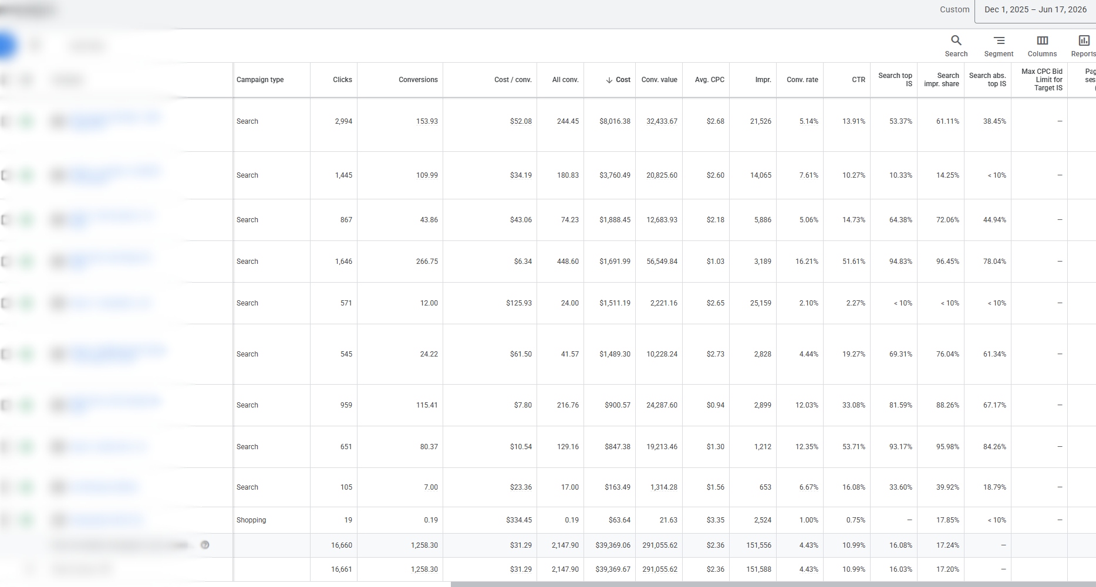The width and height of the screenshot is (1096, 587).
Task: Sort by All conv. column header
Action: (x=565, y=80)
